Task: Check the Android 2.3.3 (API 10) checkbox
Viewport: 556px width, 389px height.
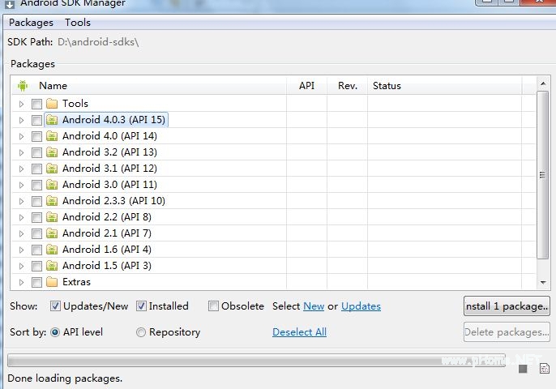Action: [36, 202]
